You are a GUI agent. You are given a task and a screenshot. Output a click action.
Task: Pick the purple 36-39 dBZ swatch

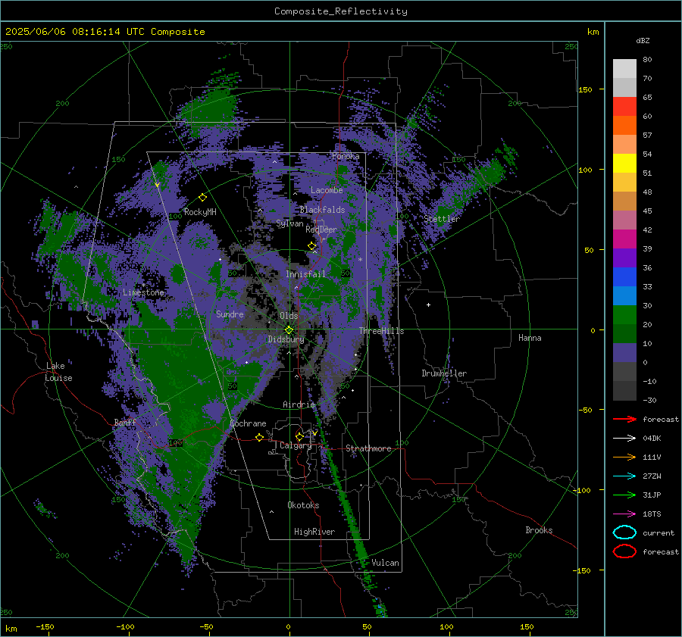click(x=624, y=258)
